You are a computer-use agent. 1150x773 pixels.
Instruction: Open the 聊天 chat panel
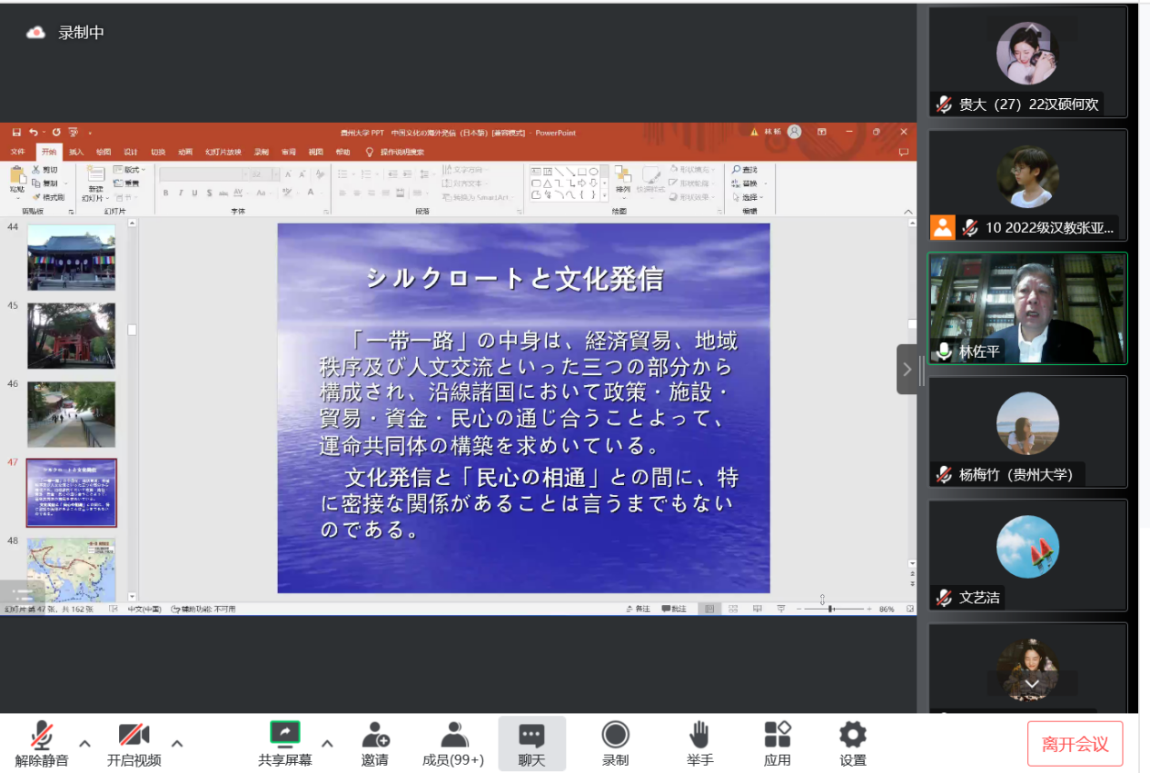pyautogui.click(x=531, y=743)
